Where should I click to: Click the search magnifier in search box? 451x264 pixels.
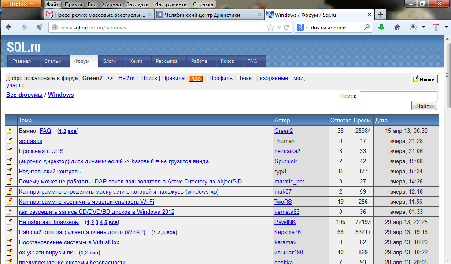click(366, 27)
